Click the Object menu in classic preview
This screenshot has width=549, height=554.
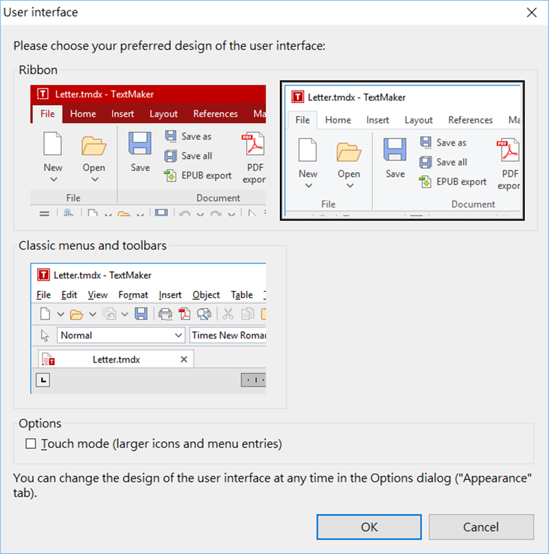click(206, 295)
